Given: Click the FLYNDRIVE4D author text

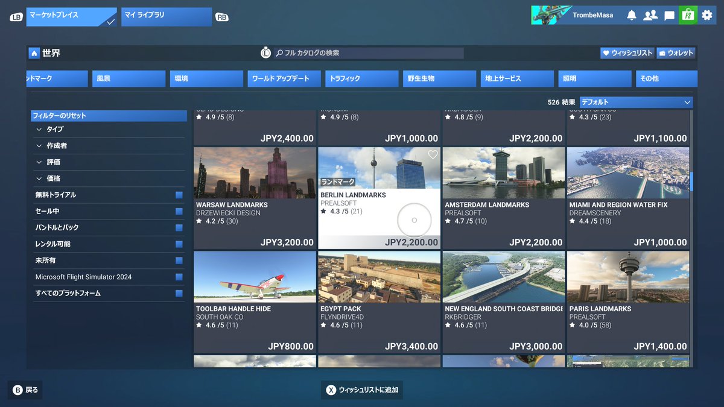Looking at the screenshot, I should 342,317.
